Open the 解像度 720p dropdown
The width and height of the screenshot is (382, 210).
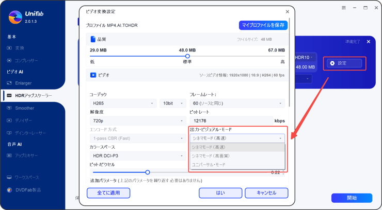[138, 121]
